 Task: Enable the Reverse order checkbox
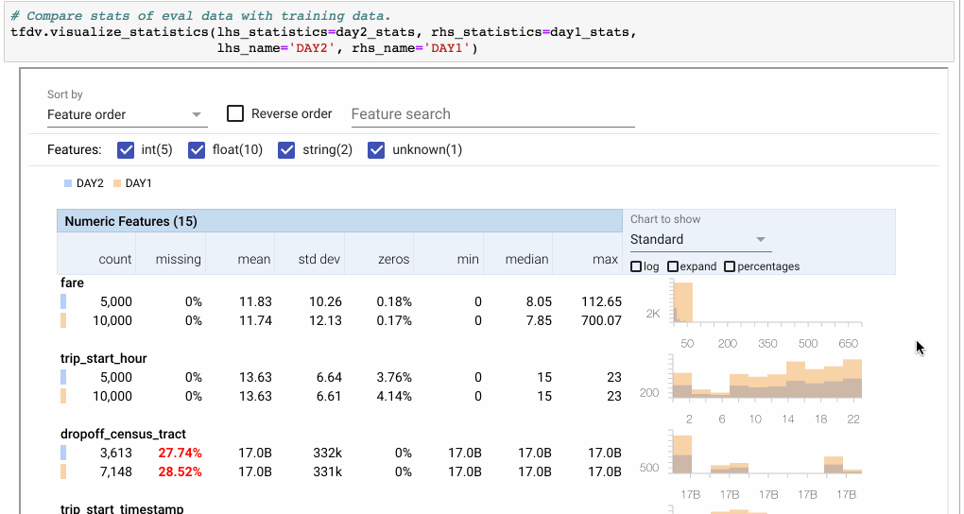(236, 114)
